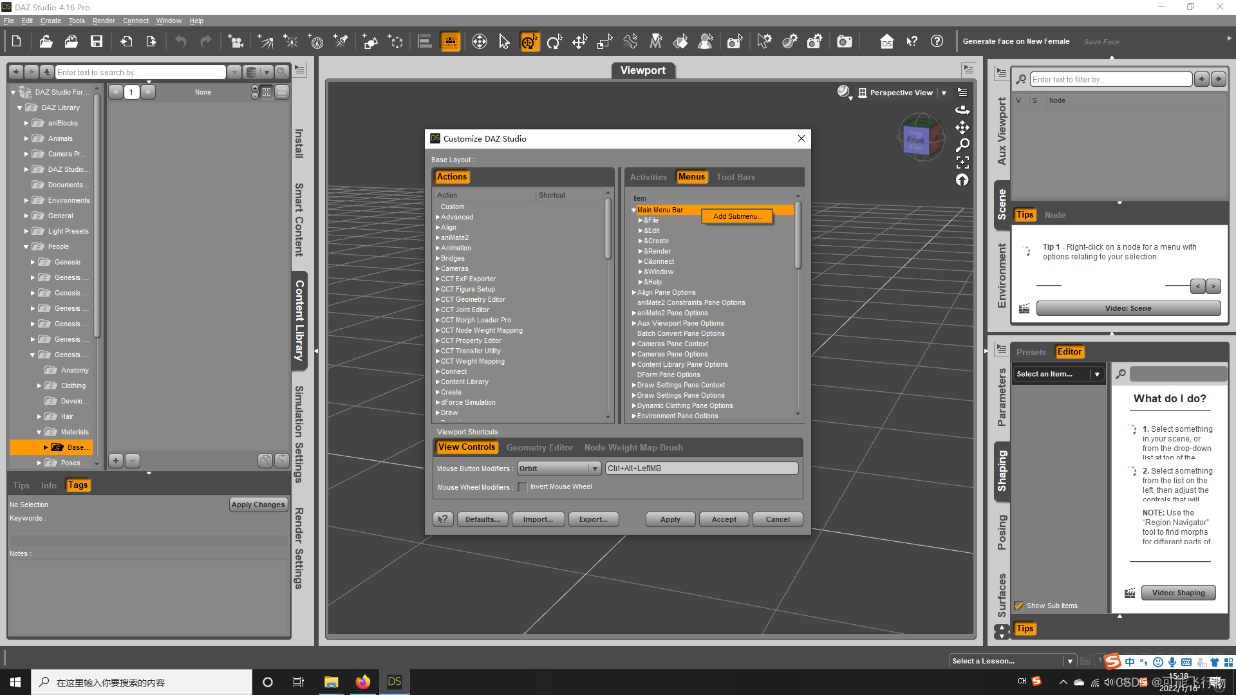This screenshot has width=1236, height=695.
Task: Click the What's This help pointer icon
Action: pyautogui.click(x=912, y=42)
